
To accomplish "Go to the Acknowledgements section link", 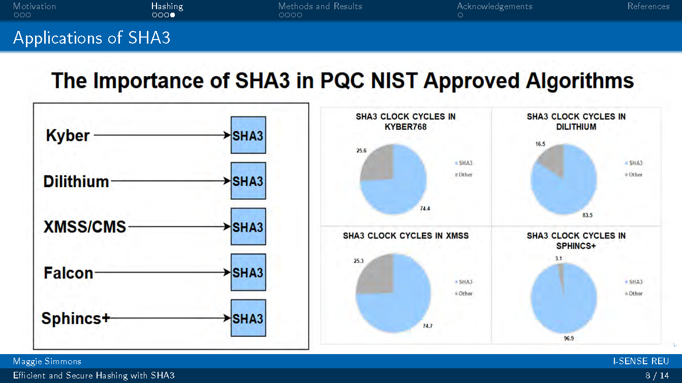I will click(x=494, y=7).
